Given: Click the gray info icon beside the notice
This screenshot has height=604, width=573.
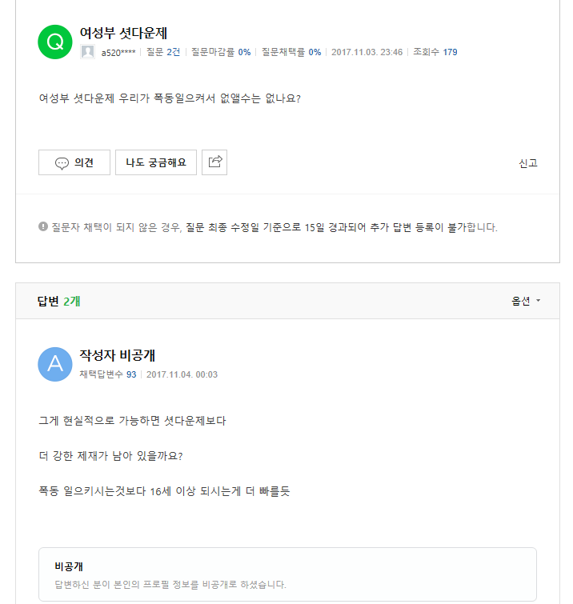Looking at the screenshot, I should 43,226.
